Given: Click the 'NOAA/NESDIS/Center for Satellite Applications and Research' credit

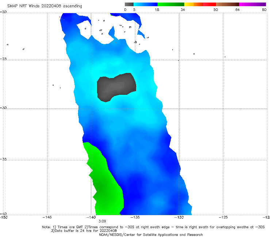Looking at the screenshot, I should coord(151,235).
